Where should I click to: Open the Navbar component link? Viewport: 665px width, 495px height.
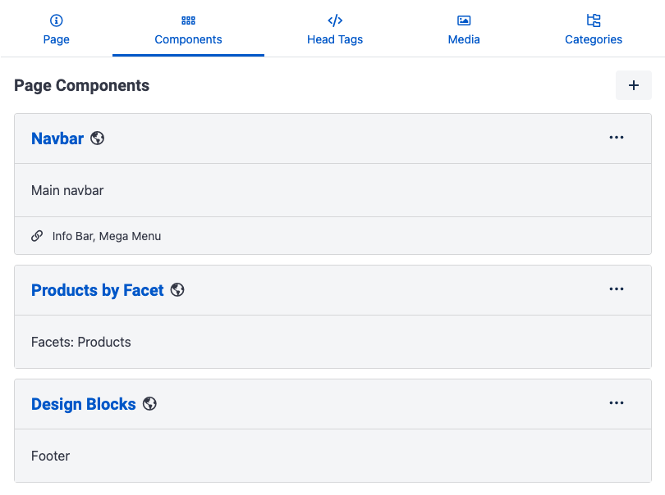[x=57, y=139]
